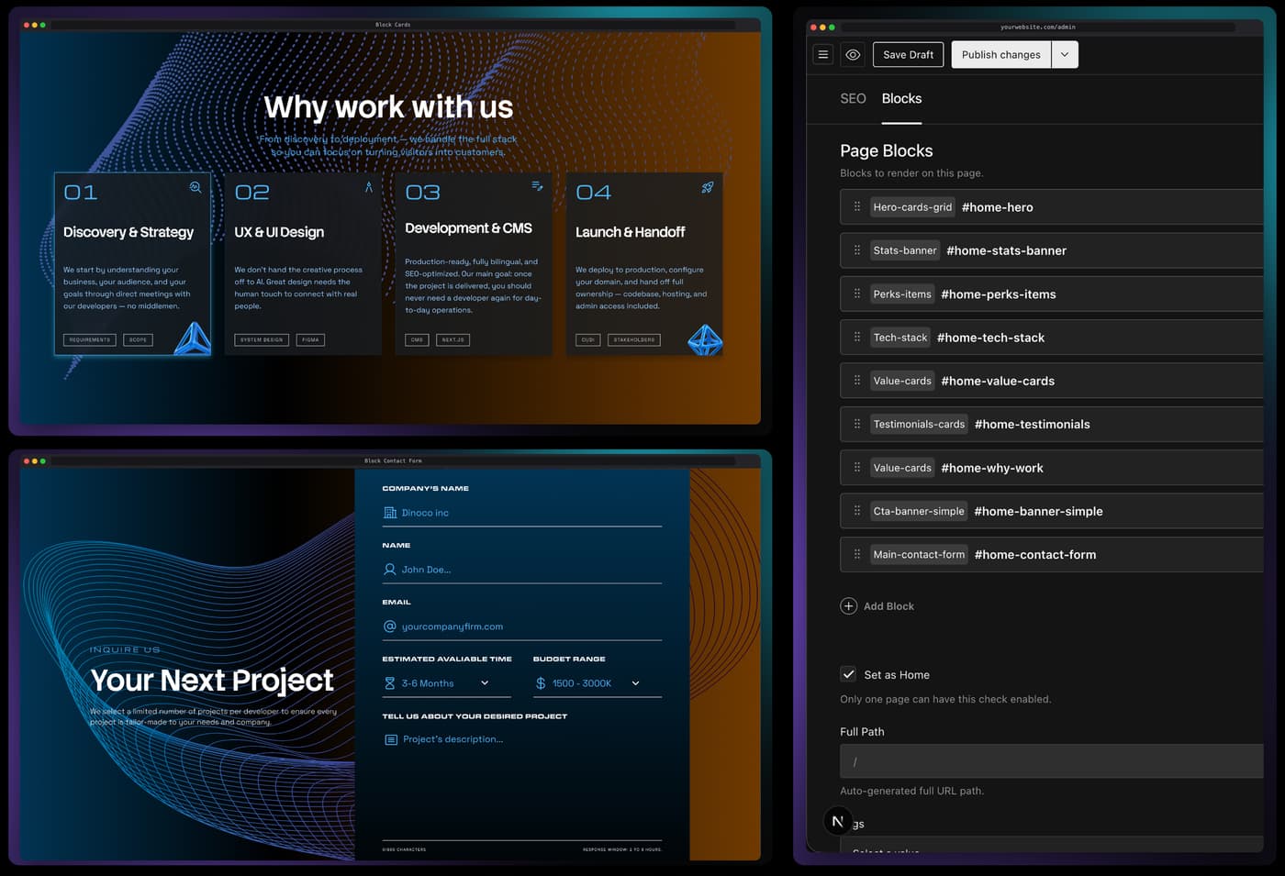Click the Save Draft button
Image resolution: width=1285 pixels, height=876 pixels.
(x=908, y=55)
